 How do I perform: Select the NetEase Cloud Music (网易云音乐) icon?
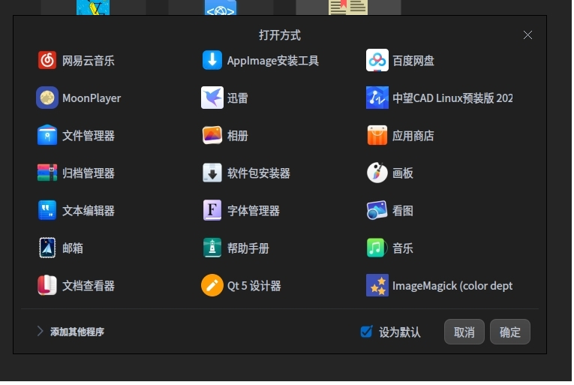[x=47, y=61]
